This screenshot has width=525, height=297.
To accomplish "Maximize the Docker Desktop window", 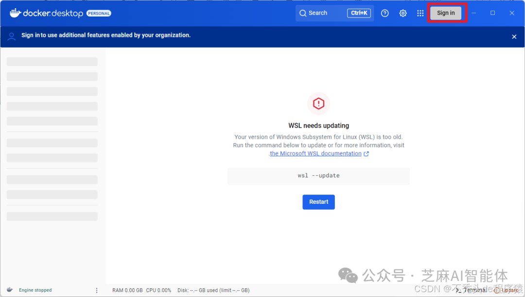I will pos(492,13).
